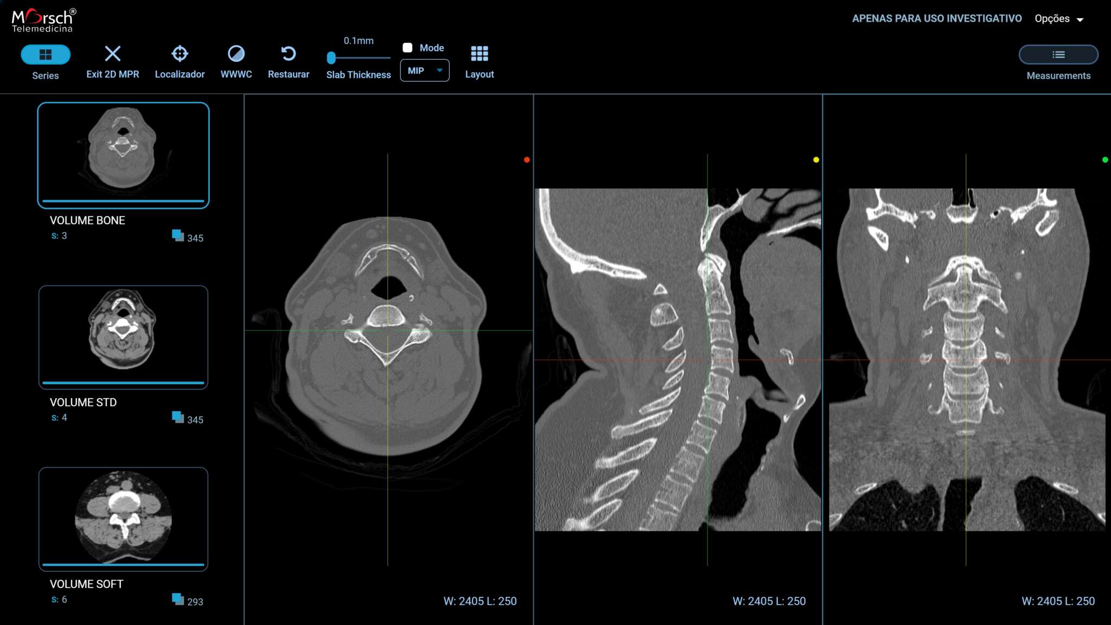
Task: Click the image count icon under VOLUME STD
Action: point(178,417)
